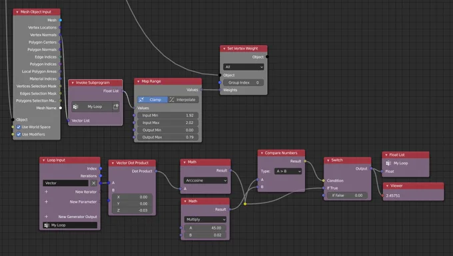Click the Vertex Normals output socket

(60, 35)
